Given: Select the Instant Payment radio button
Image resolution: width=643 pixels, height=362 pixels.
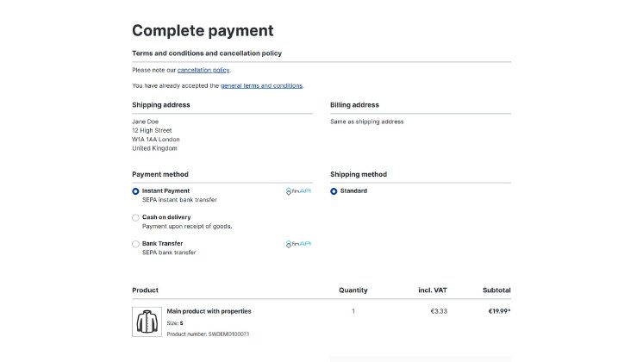Looking at the screenshot, I should coord(135,191).
